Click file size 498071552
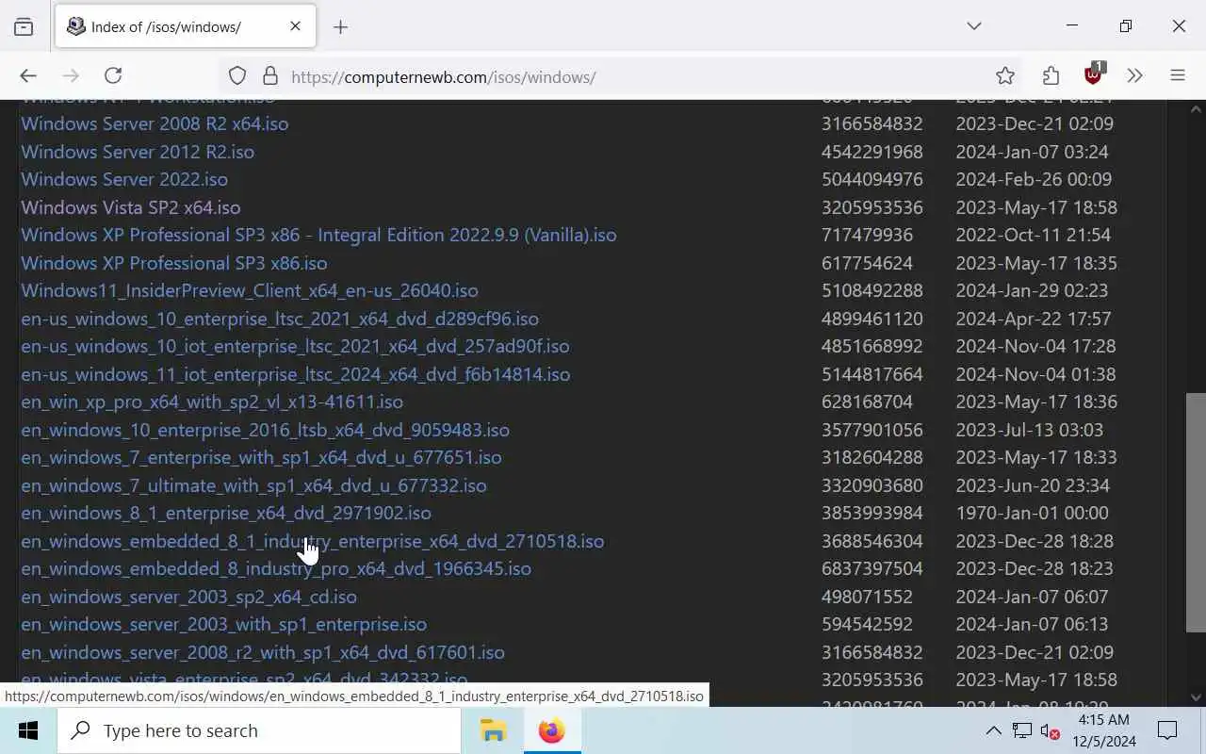 click(x=867, y=597)
